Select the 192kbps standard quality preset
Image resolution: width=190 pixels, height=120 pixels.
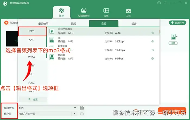pyautogui.click(x=103, y=48)
